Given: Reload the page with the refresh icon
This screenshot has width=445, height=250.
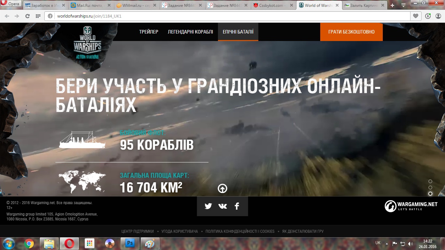Looking at the screenshot, I should (27, 16).
